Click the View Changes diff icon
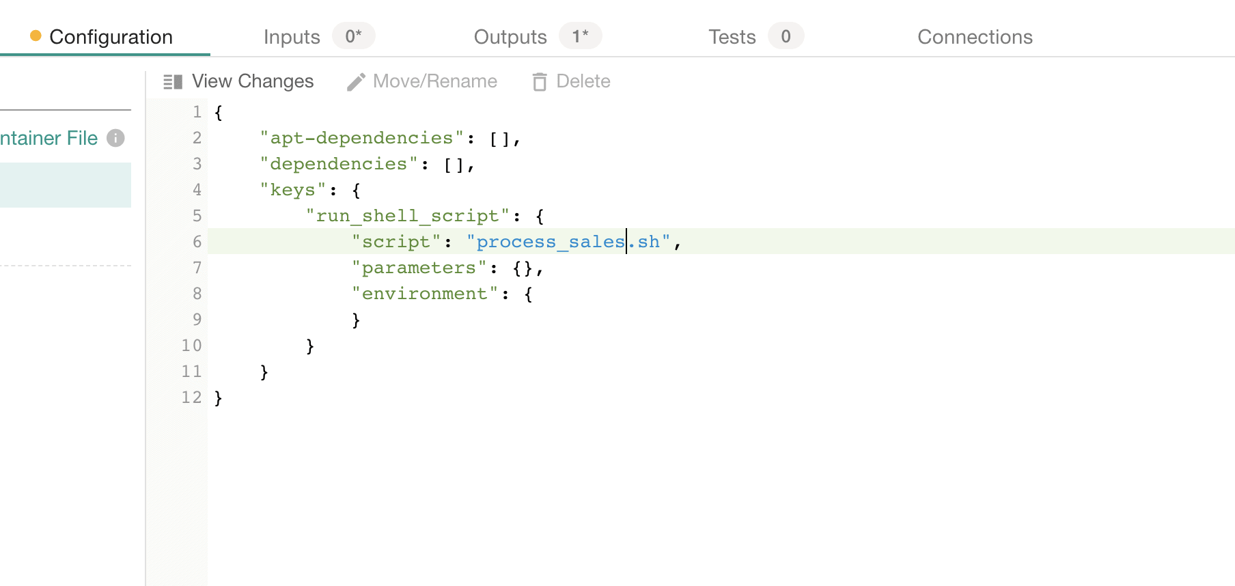 click(x=173, y=82)
